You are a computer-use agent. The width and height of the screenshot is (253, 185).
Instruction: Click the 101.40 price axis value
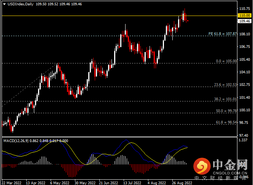tap(245, 97)
